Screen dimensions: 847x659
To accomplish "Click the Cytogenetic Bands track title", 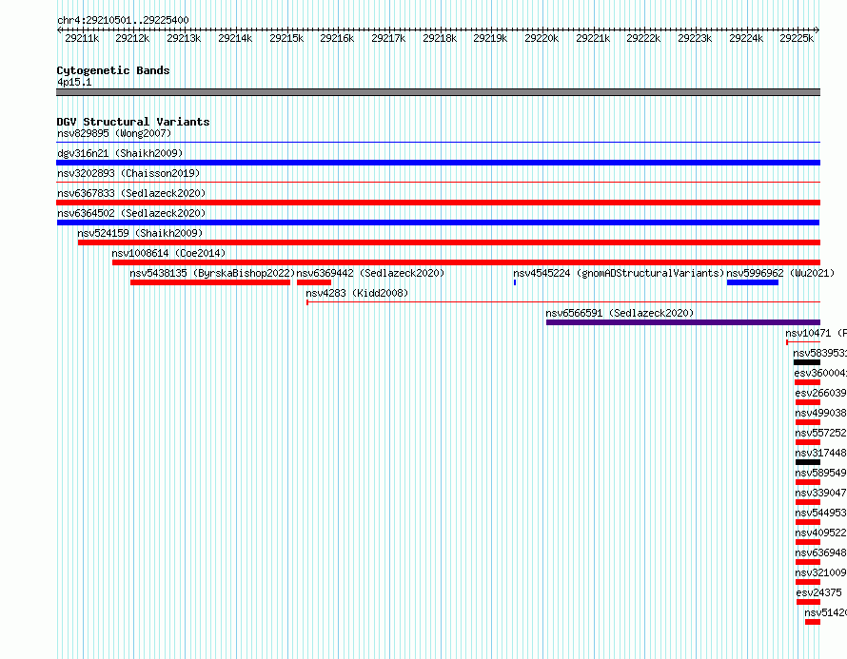I will click(113, 70).
